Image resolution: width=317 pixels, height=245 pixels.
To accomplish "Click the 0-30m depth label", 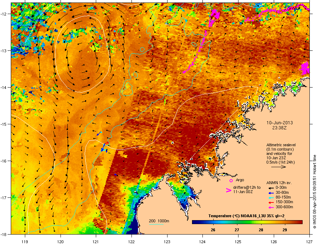I will coord(281,188).
